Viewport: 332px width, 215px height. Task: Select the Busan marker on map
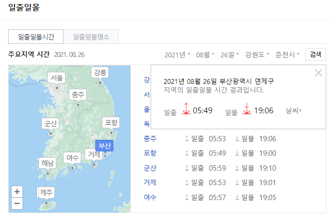pos(104,146)
